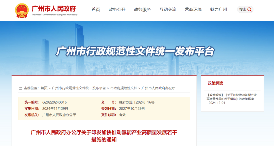Open the 首页 navigation menu item
Image resolution: width=274 pixels, height=146 pixels.
[96, 10]
